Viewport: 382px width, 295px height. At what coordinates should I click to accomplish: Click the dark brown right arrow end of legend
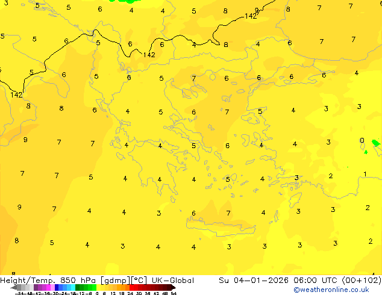pos(173,288)
